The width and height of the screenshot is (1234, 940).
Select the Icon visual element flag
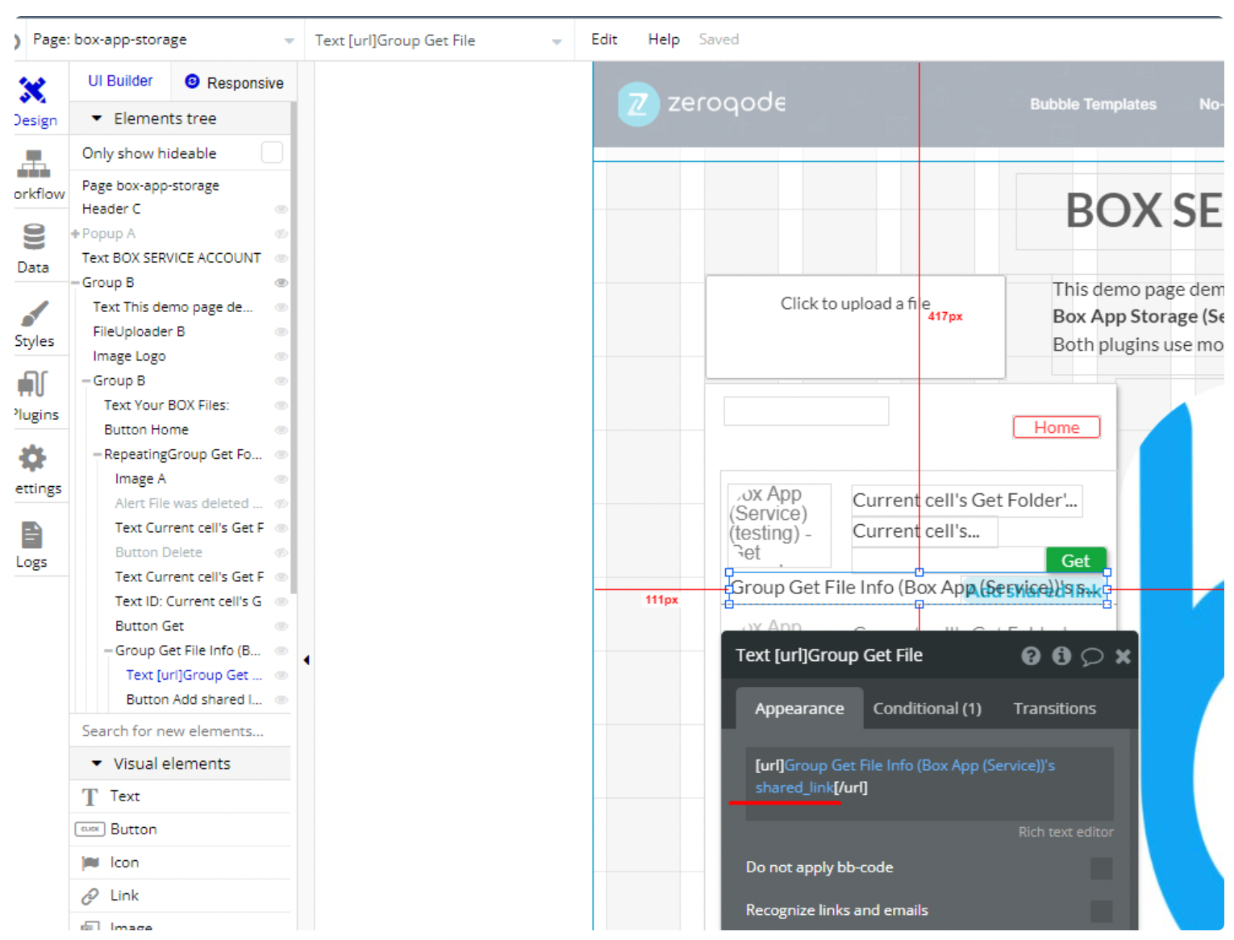90,863
